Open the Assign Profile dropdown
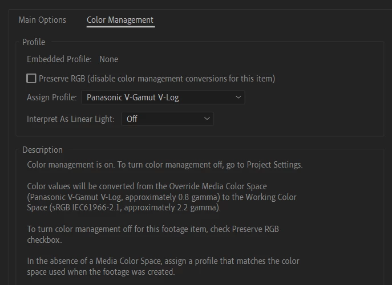The height and width of the screenshot is (285, 392). click(x=163, y=97)
